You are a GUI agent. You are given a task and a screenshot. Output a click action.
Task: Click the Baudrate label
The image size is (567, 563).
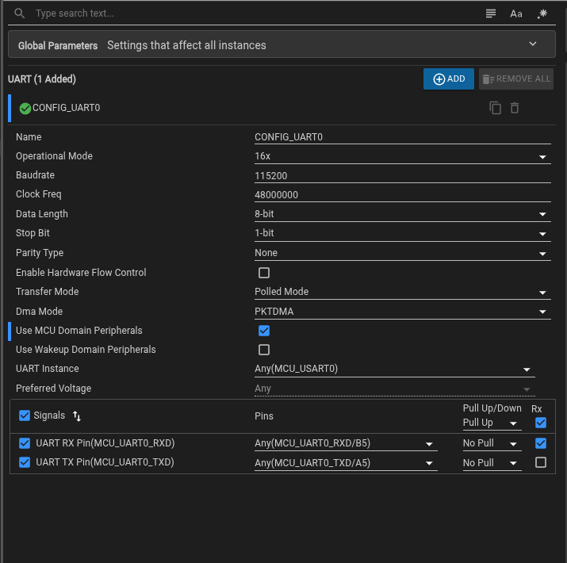tap(35, 175)
